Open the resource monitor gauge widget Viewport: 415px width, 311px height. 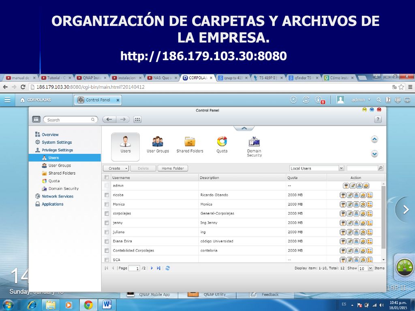point(404,267)
